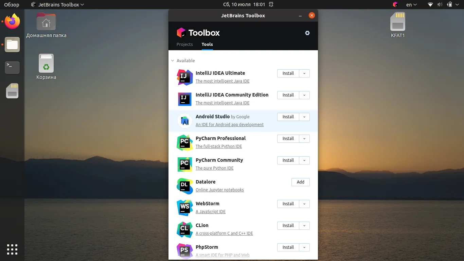Viewport: 464px width, 261px height.
Task: Open 'Online Jupyter notebooks' link
Action: point(220,190)
